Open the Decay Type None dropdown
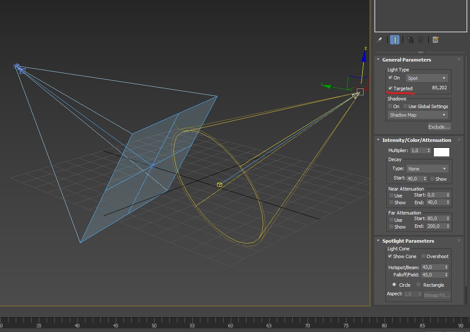470x332 pixels. coord(427,169)
